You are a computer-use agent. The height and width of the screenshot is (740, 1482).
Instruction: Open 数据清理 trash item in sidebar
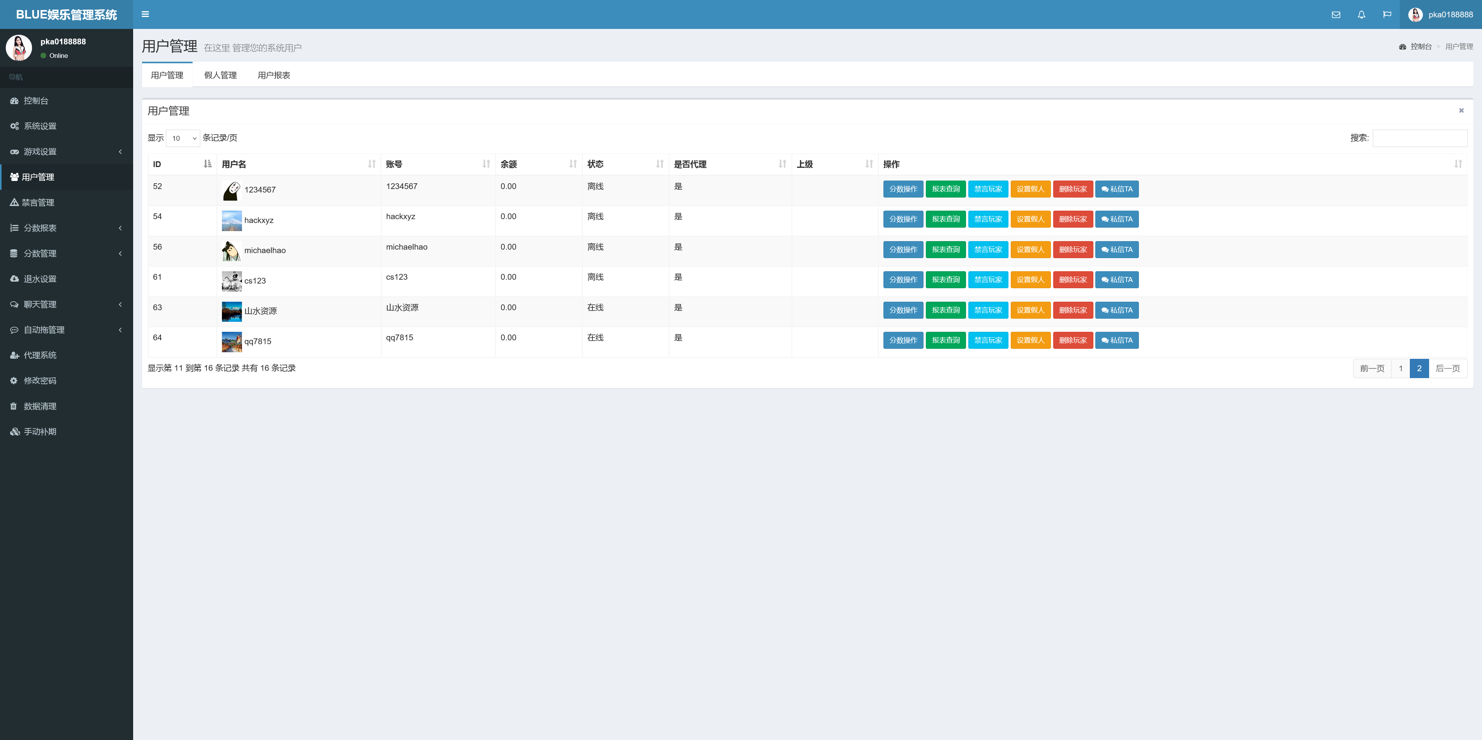[40, 406]
